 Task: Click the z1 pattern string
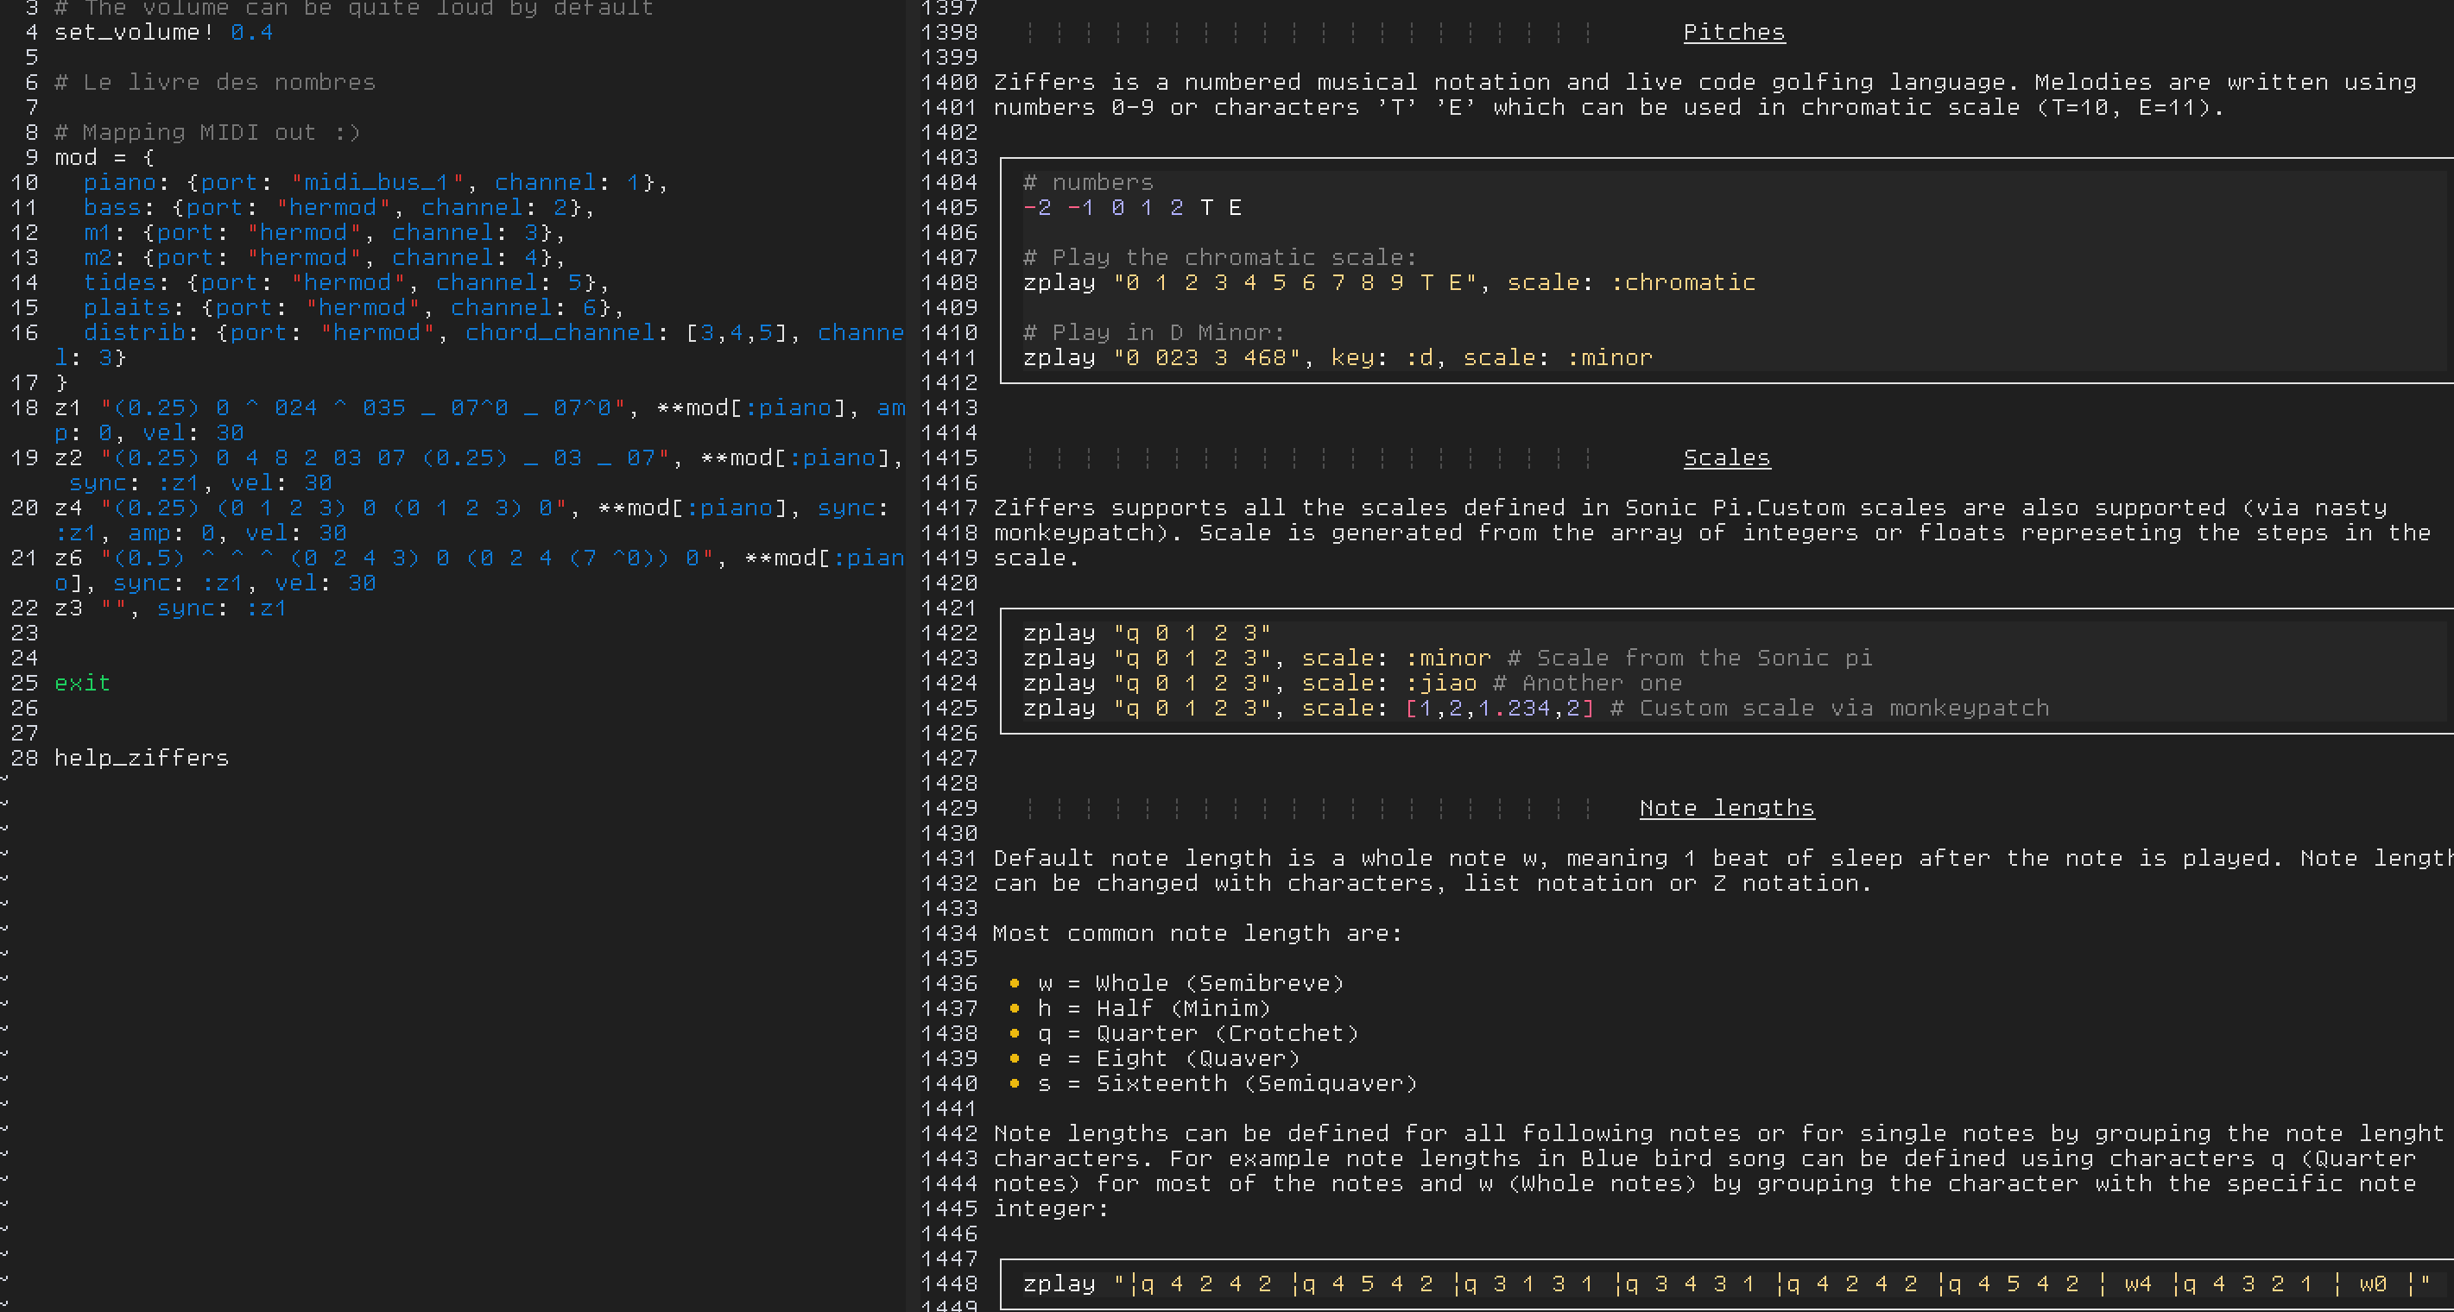pyautogui.click(x=363, y=408)
